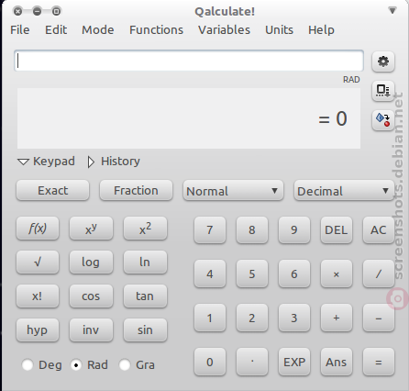The width and height of the screenshot is (409, 391).
Task: Click the number 4 key
Action: point(210,274)
